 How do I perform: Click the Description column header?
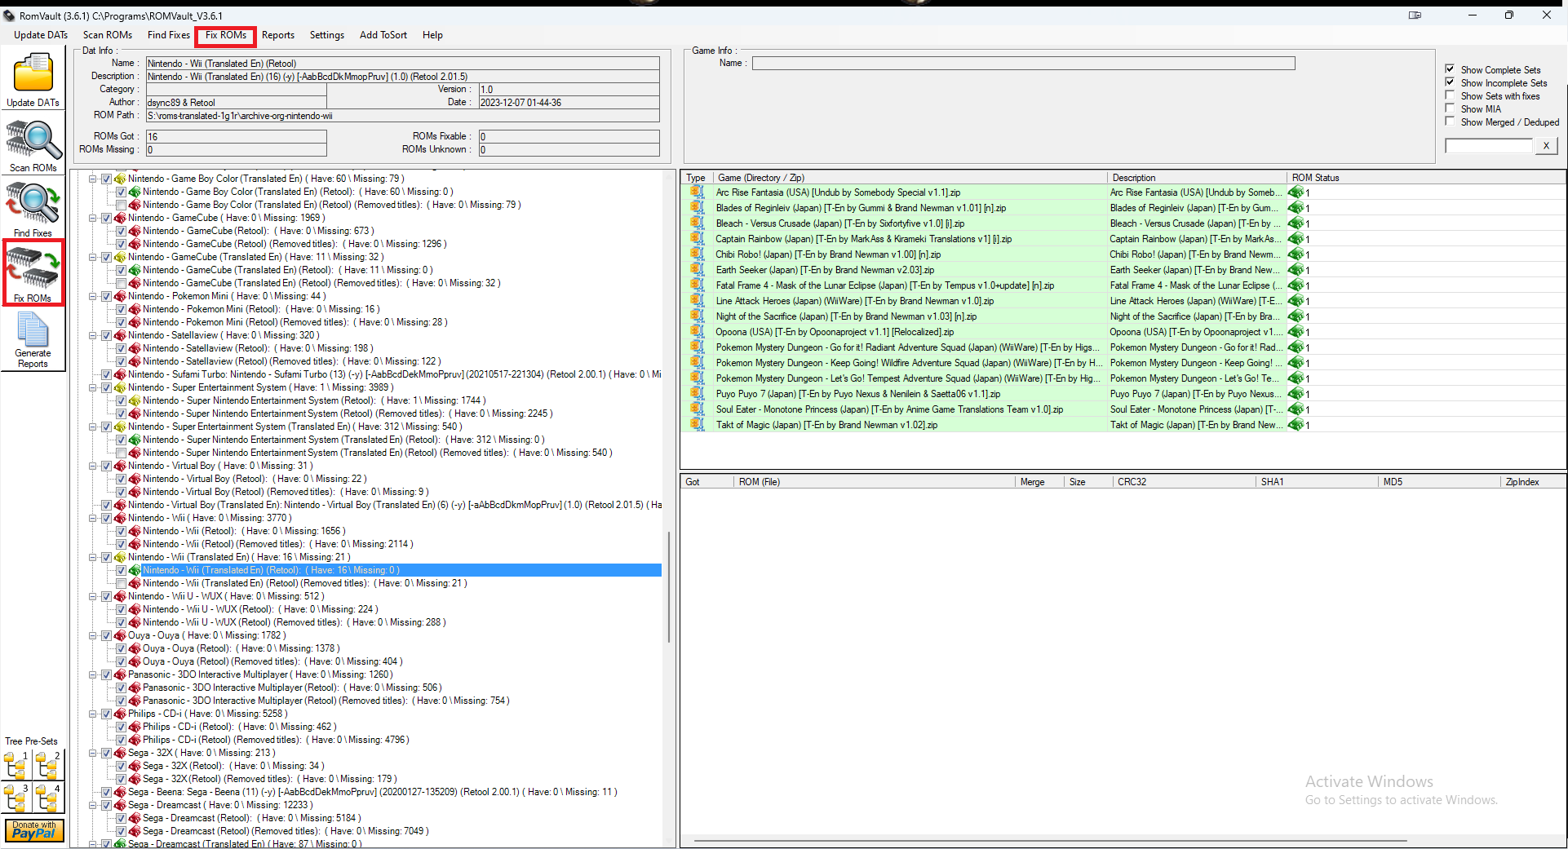[x=1197, y=177]
